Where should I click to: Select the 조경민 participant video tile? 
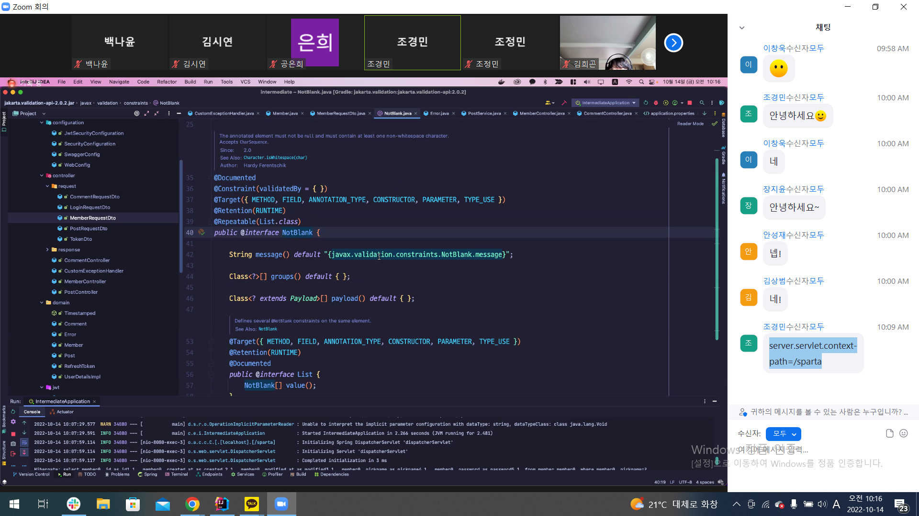(x=412, y=43)
